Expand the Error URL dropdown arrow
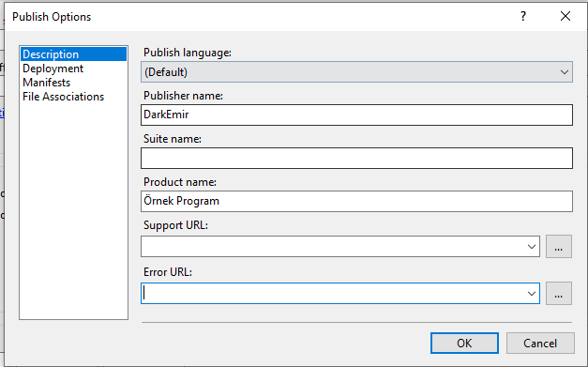Screen dimensions: 588x367 pos(532,294)
